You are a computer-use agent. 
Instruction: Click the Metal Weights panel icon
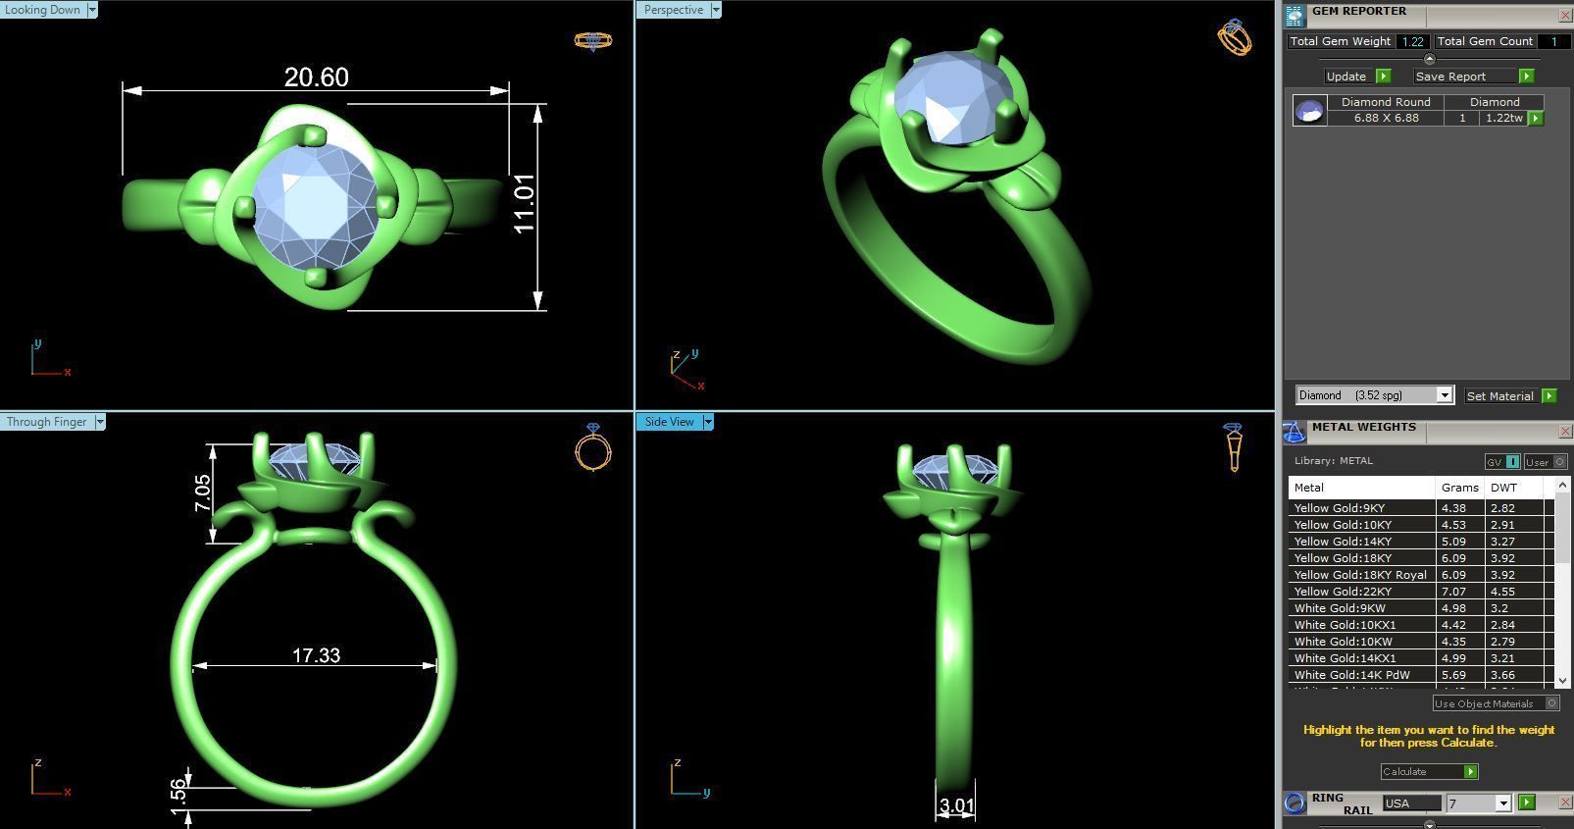[x=1295, y=433]
